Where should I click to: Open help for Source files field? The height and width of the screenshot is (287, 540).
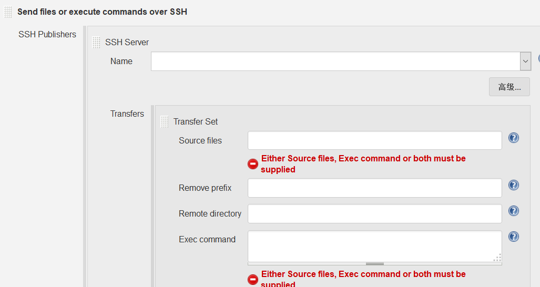514,138
